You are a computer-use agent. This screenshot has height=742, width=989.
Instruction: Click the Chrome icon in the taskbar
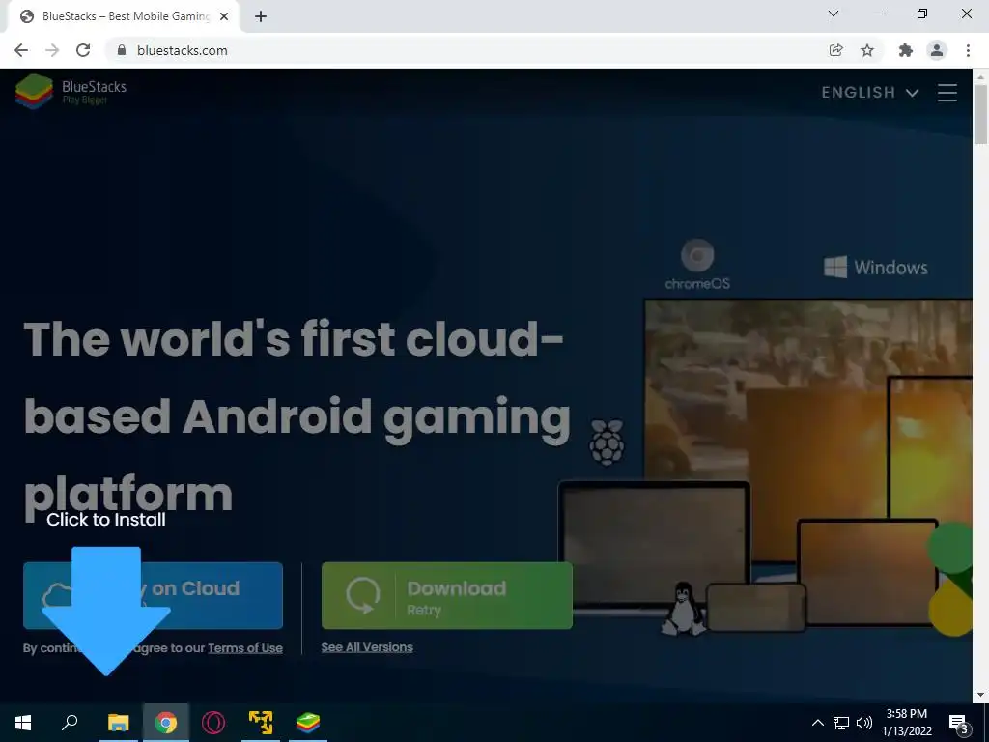click(x=166, y=723)
